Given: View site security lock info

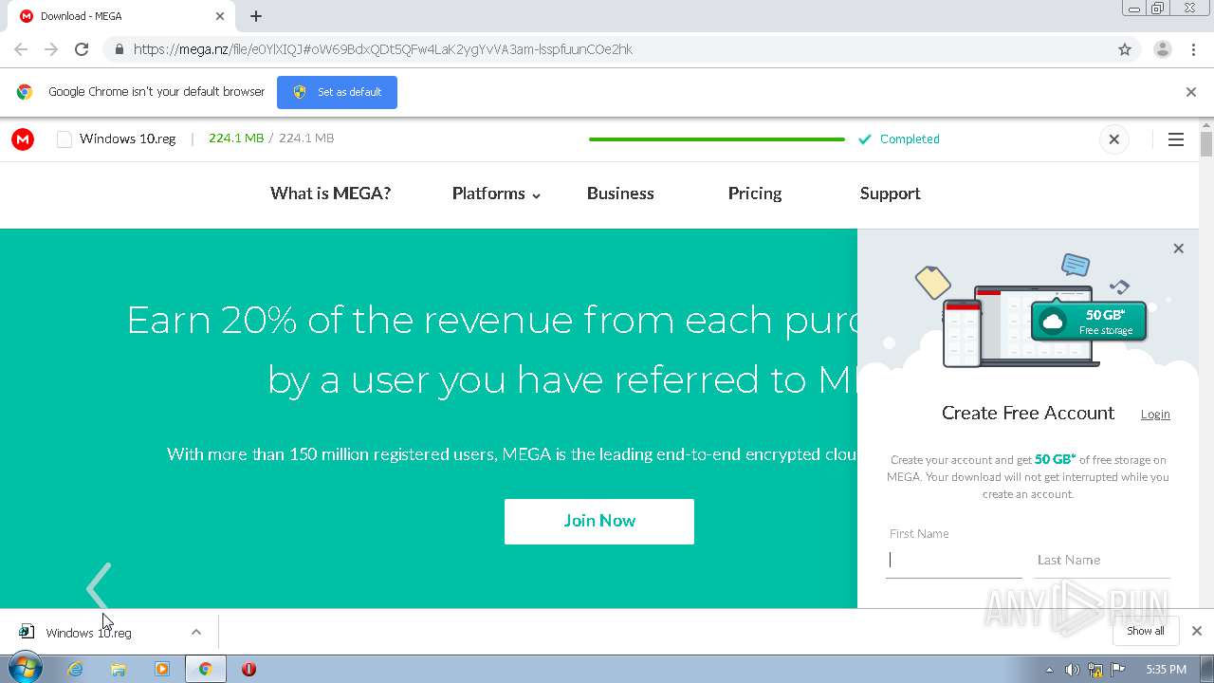Looking at the screenshot, I should tap(119, 49).
